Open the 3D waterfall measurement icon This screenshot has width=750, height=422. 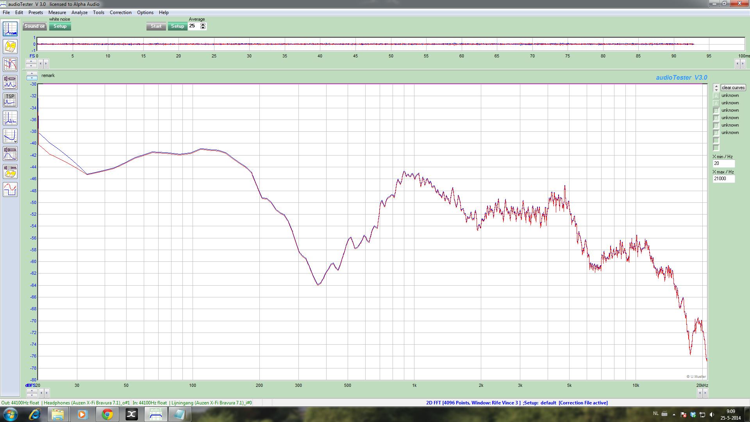point(10,47)
